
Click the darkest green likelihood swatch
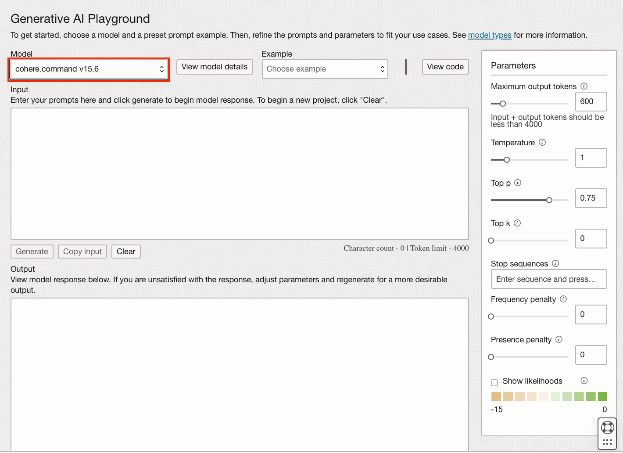(602, 396)
